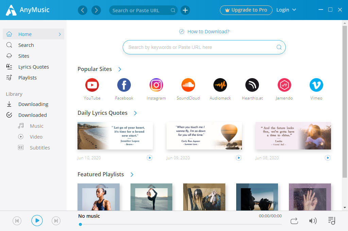Click the Popular Sites heading
Image resolution: width=348 pixels, height=231 pixels.
coord(94,69)
